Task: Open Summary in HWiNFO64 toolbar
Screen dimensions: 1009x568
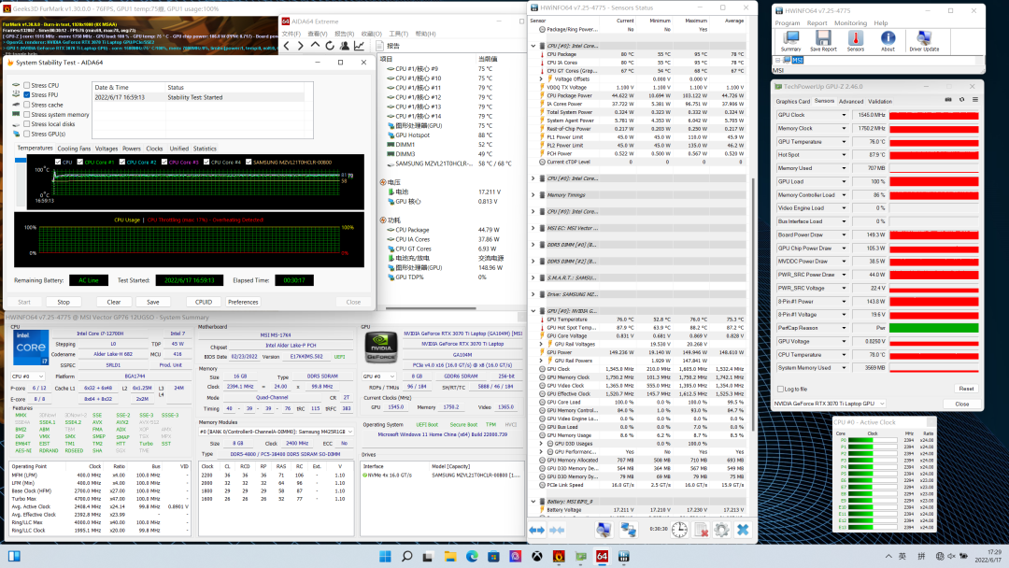Action: [790, 41]
